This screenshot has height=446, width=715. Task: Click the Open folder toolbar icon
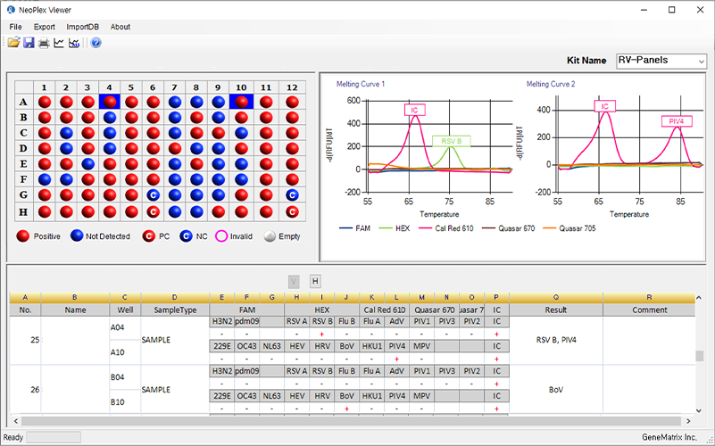(13, 43)
